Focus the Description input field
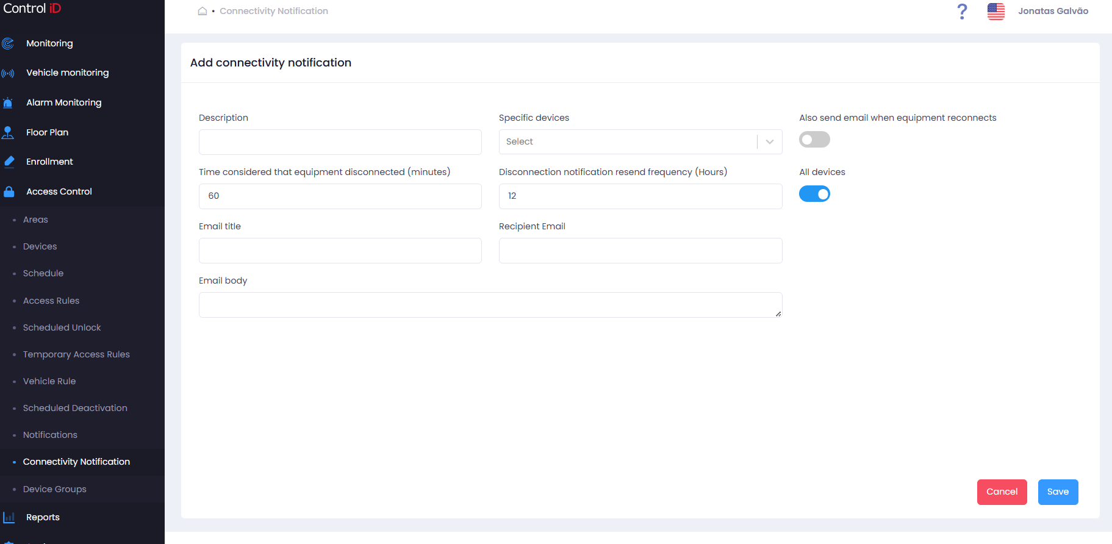 click(340, 142)
